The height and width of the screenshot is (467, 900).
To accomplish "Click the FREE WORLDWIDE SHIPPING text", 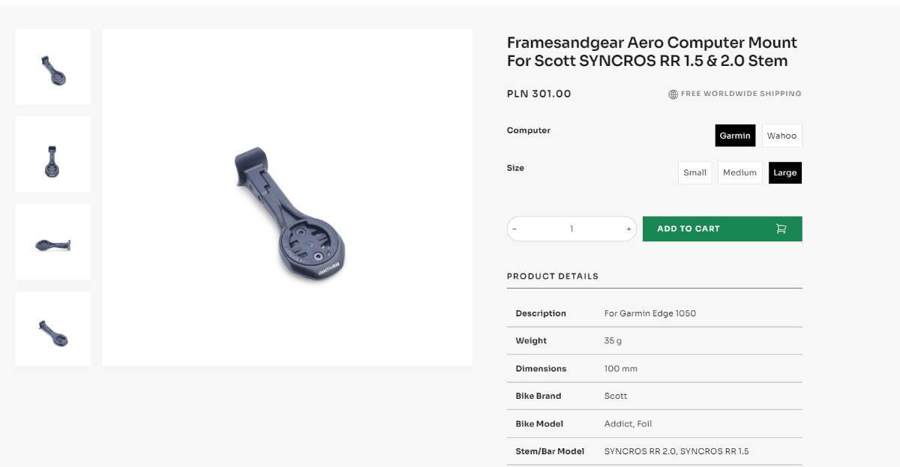I will coord(741,94).
